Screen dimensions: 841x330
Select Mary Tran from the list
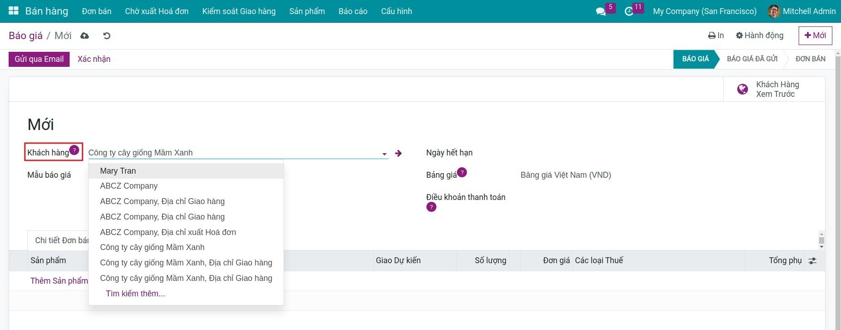118,171
